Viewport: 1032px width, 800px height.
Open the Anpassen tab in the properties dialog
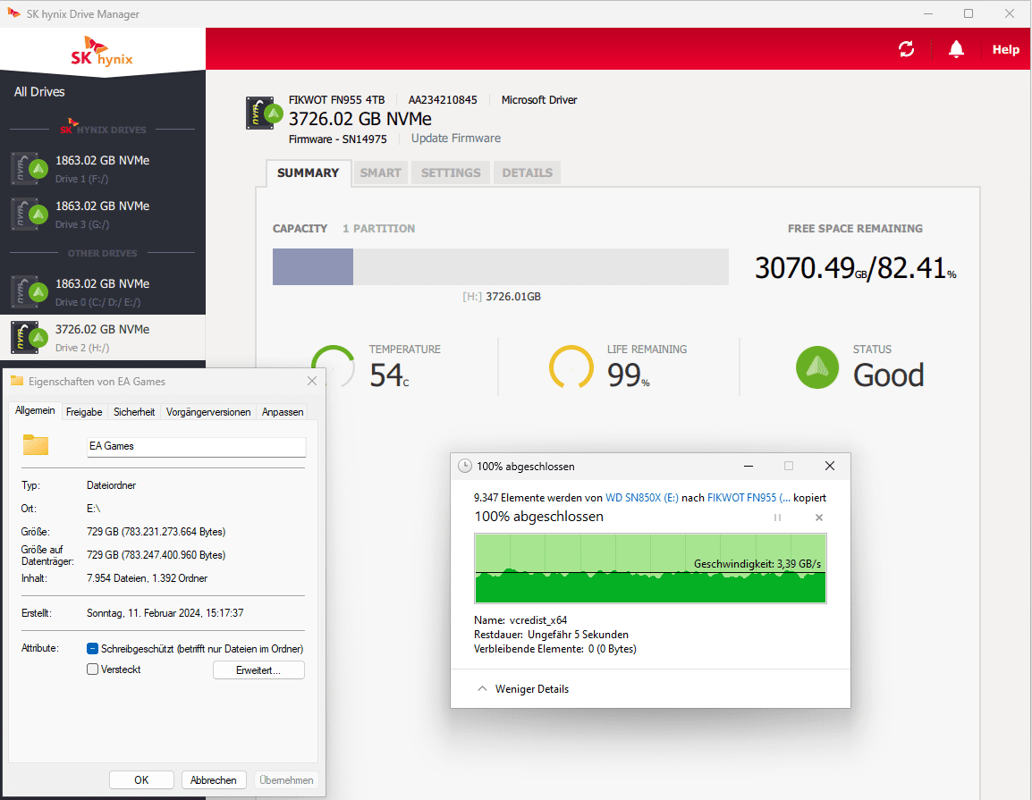tap(283, 412)
